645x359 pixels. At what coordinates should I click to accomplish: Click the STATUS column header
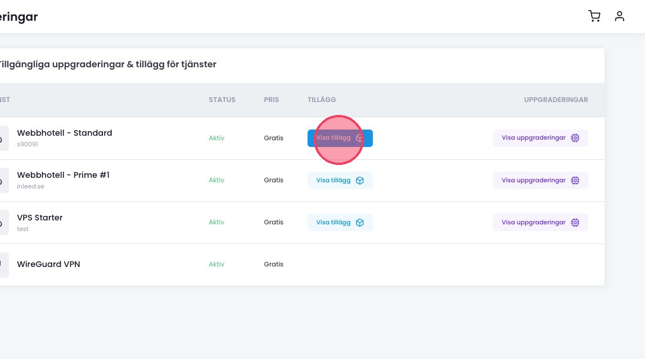(222, 100)
